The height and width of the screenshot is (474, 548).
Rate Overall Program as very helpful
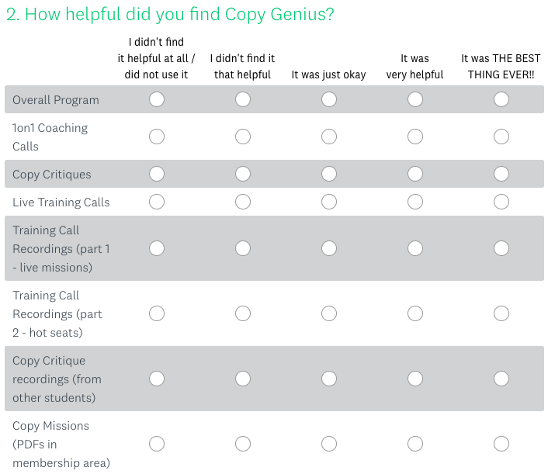(x=414, y=99)
